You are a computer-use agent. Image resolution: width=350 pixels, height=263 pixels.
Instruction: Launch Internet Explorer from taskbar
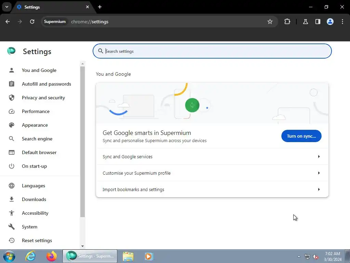click(x=30, y=256)
